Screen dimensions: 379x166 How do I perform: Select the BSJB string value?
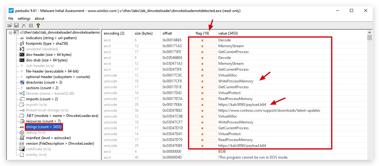[222, 151]
